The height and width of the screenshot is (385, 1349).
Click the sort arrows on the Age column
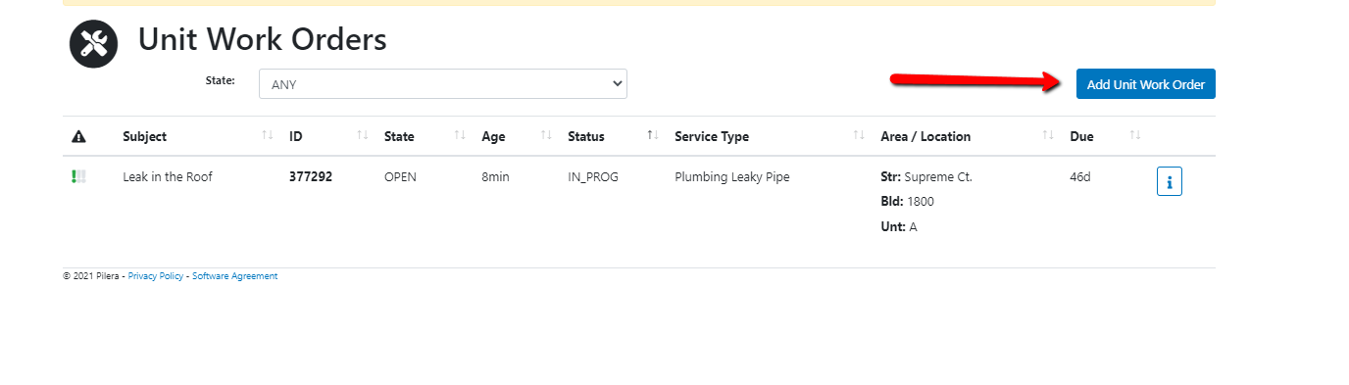[x=546, y=136]
